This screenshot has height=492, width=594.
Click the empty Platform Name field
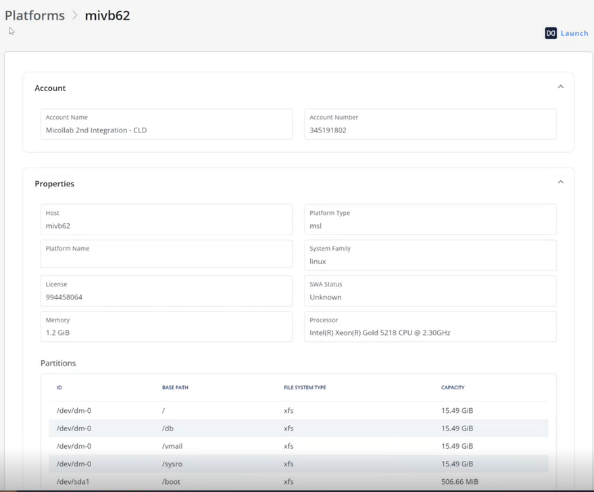(166, 253)
